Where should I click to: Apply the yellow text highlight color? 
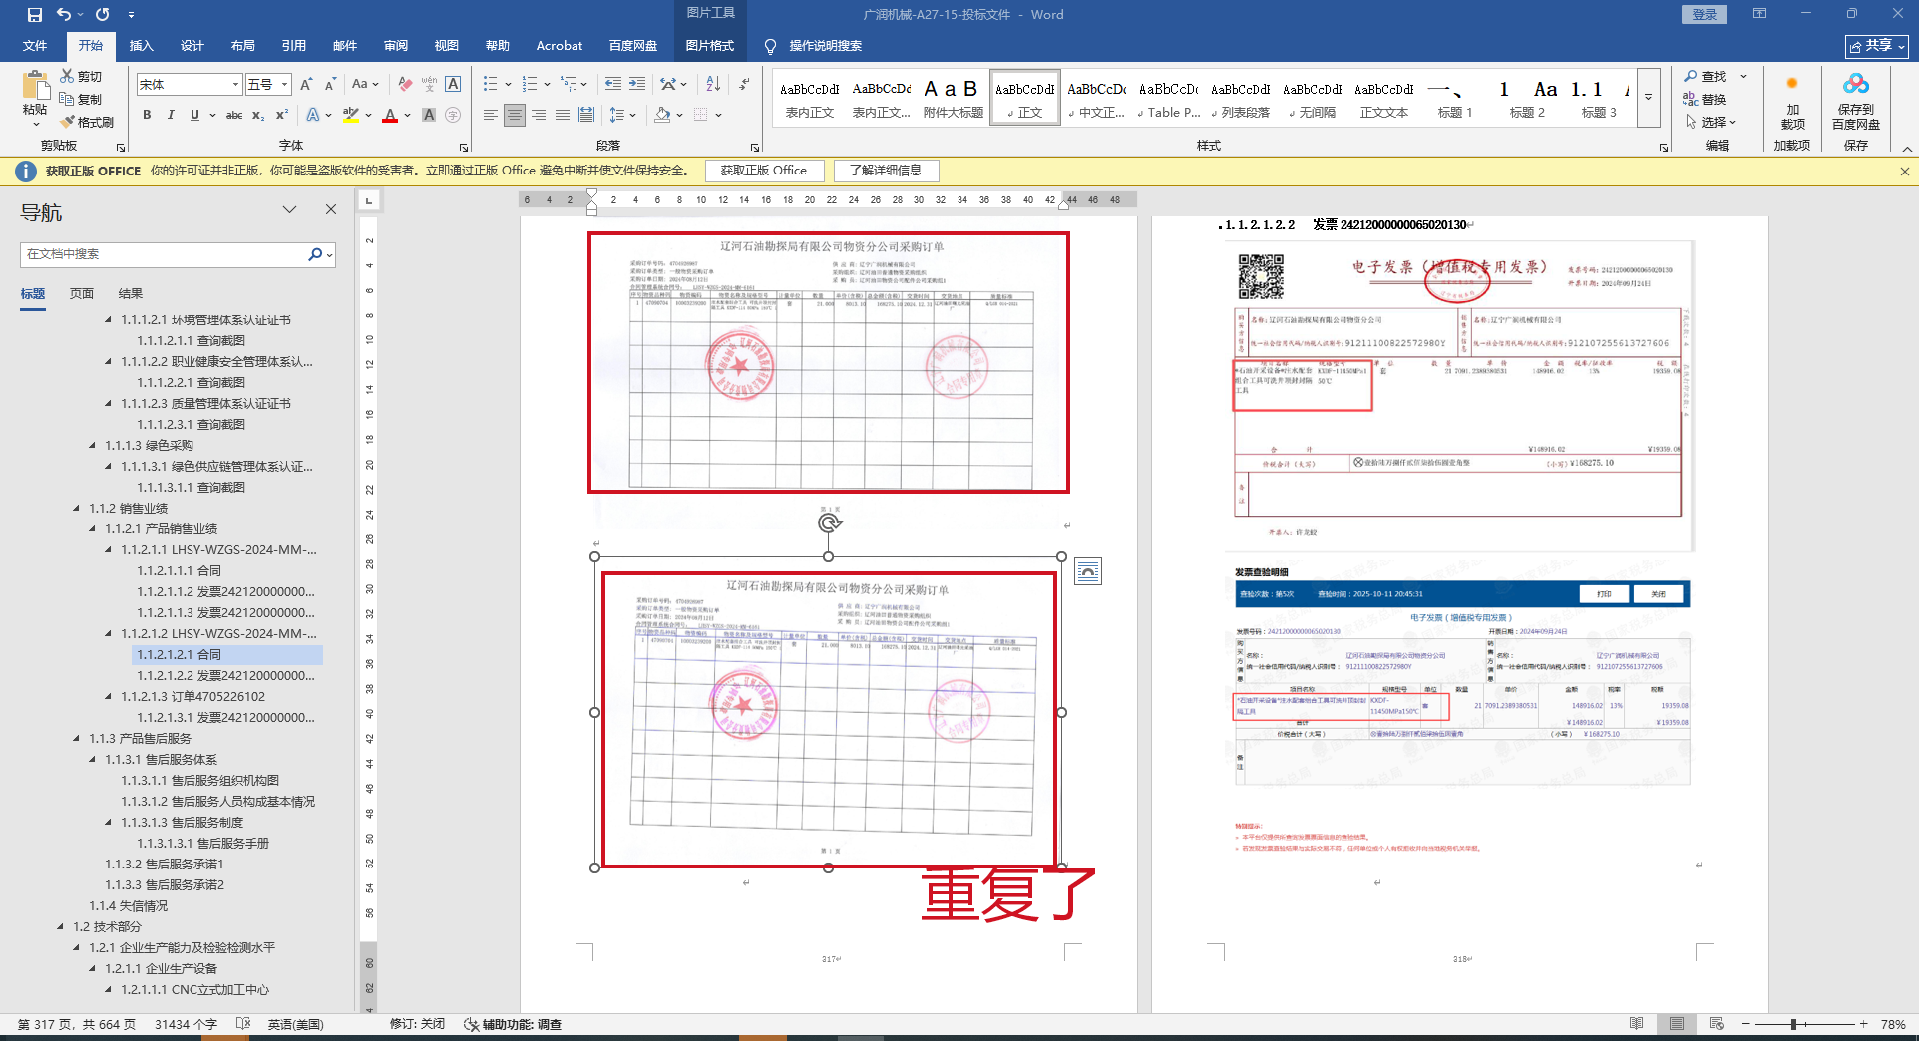[x=350, y=115]
